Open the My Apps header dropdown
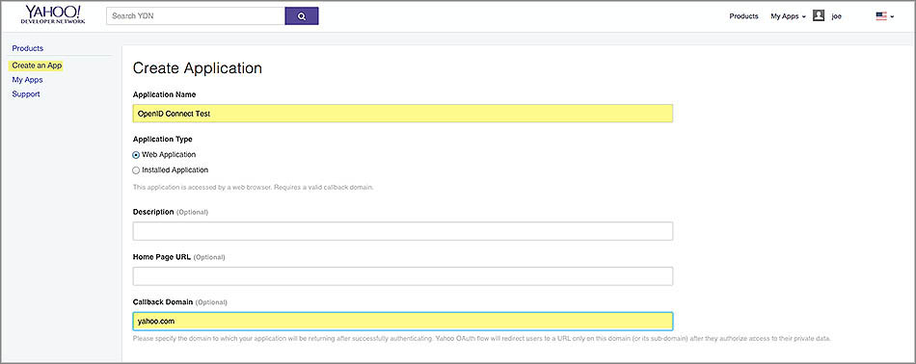 tap(788, 16)
